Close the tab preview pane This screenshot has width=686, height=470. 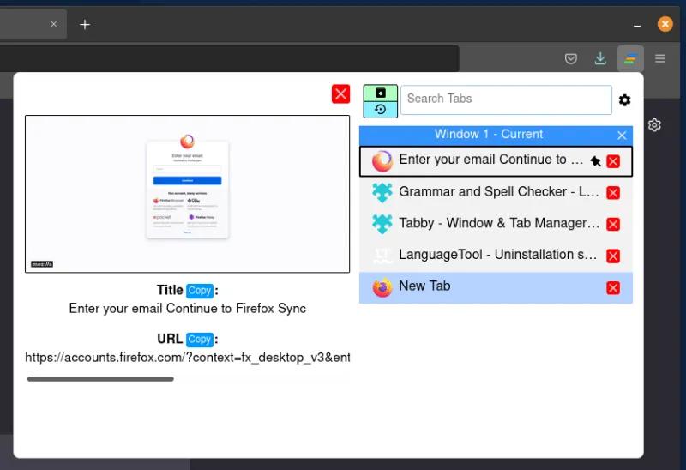click(340, 94)
